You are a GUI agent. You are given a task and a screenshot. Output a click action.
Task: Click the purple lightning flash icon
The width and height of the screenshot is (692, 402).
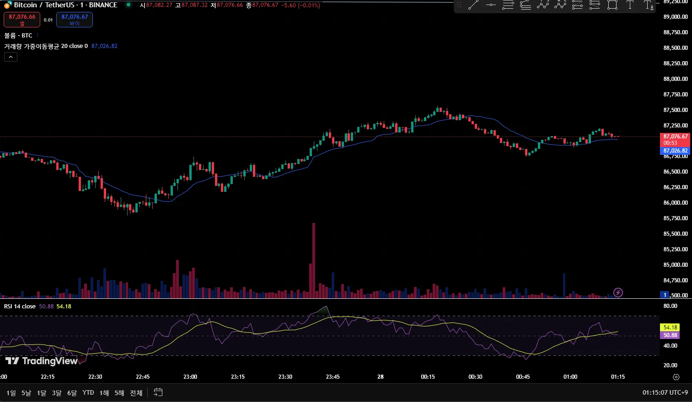point(618,292)
